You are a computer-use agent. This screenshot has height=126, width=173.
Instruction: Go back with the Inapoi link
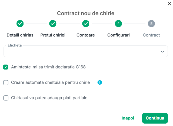[x=128, y=118]
